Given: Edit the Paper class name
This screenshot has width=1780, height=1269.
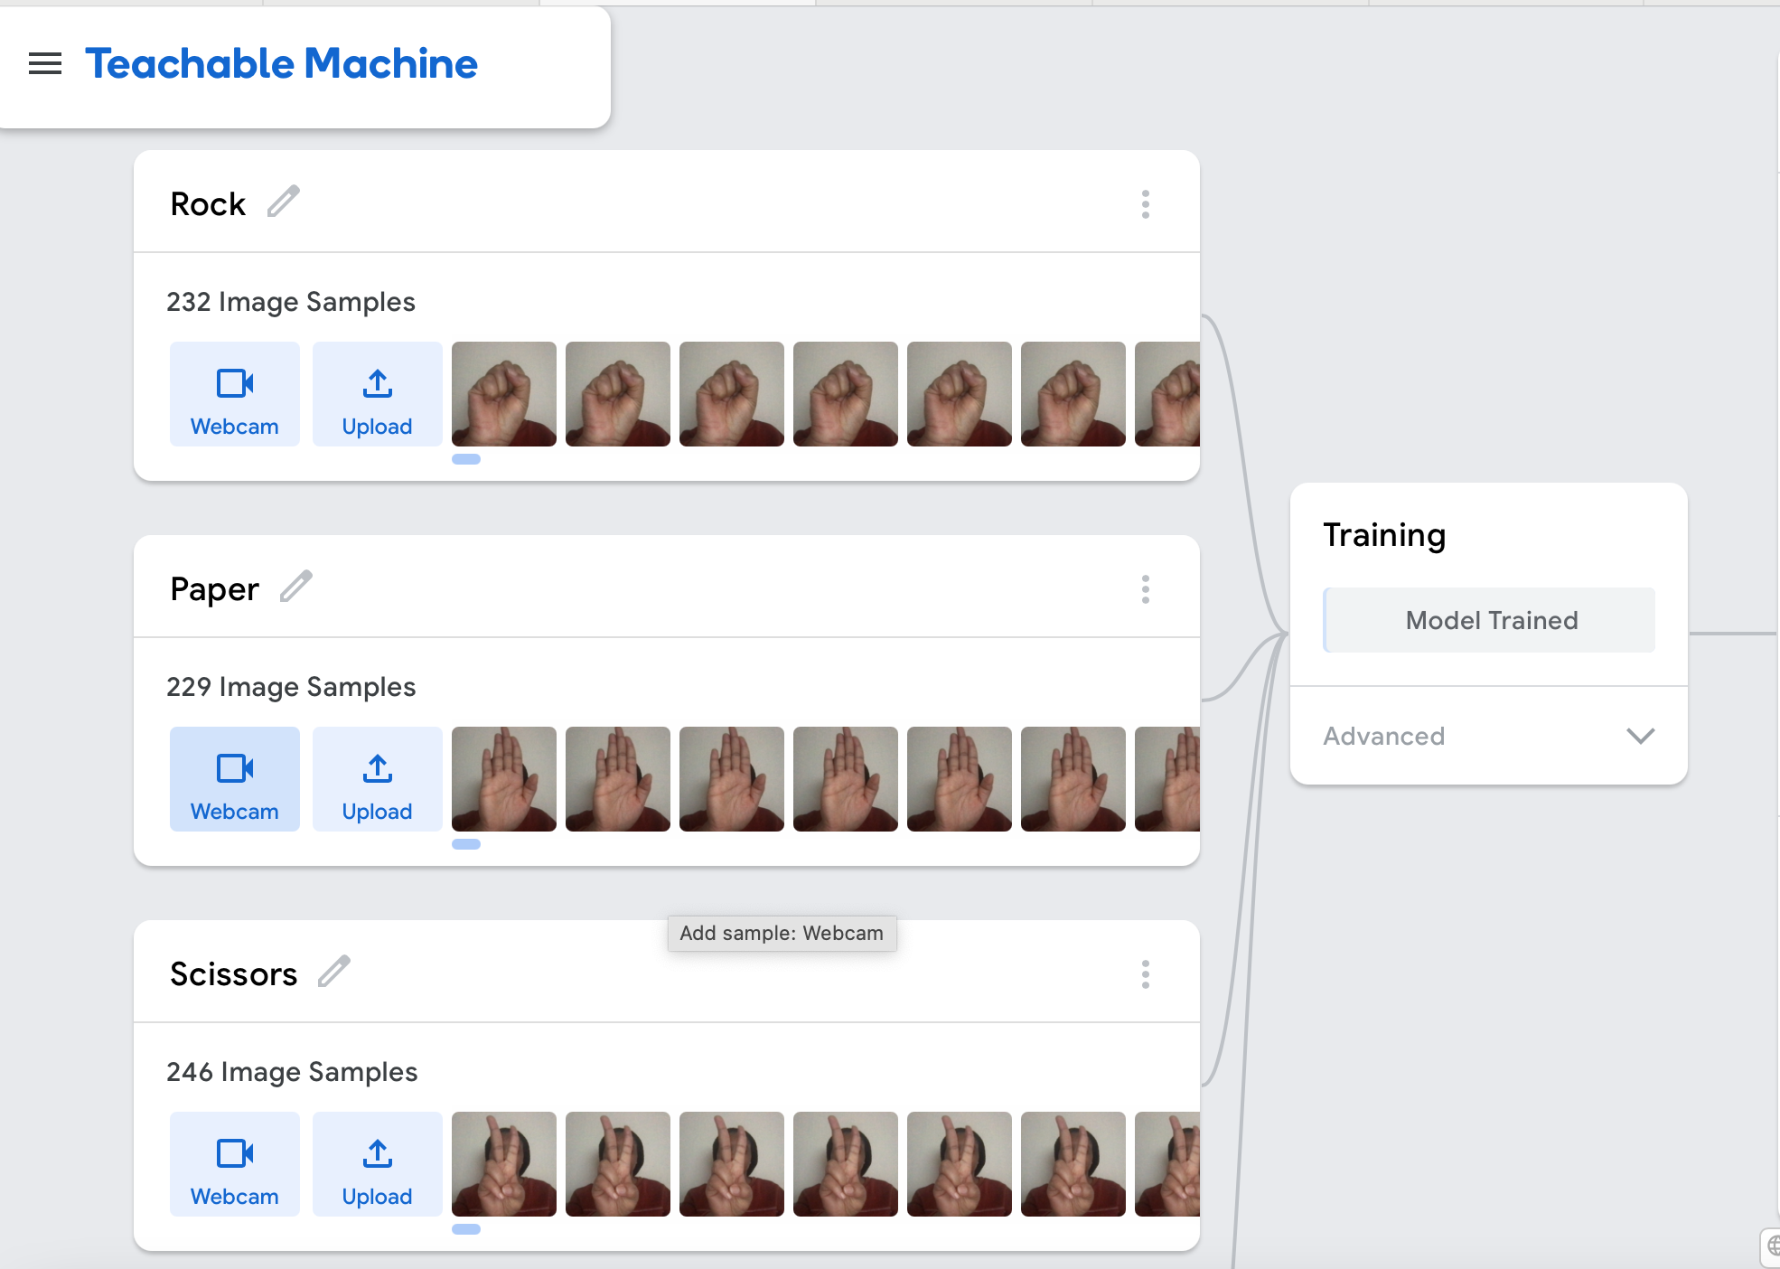Looking at the screenshot, I should 295,587.
